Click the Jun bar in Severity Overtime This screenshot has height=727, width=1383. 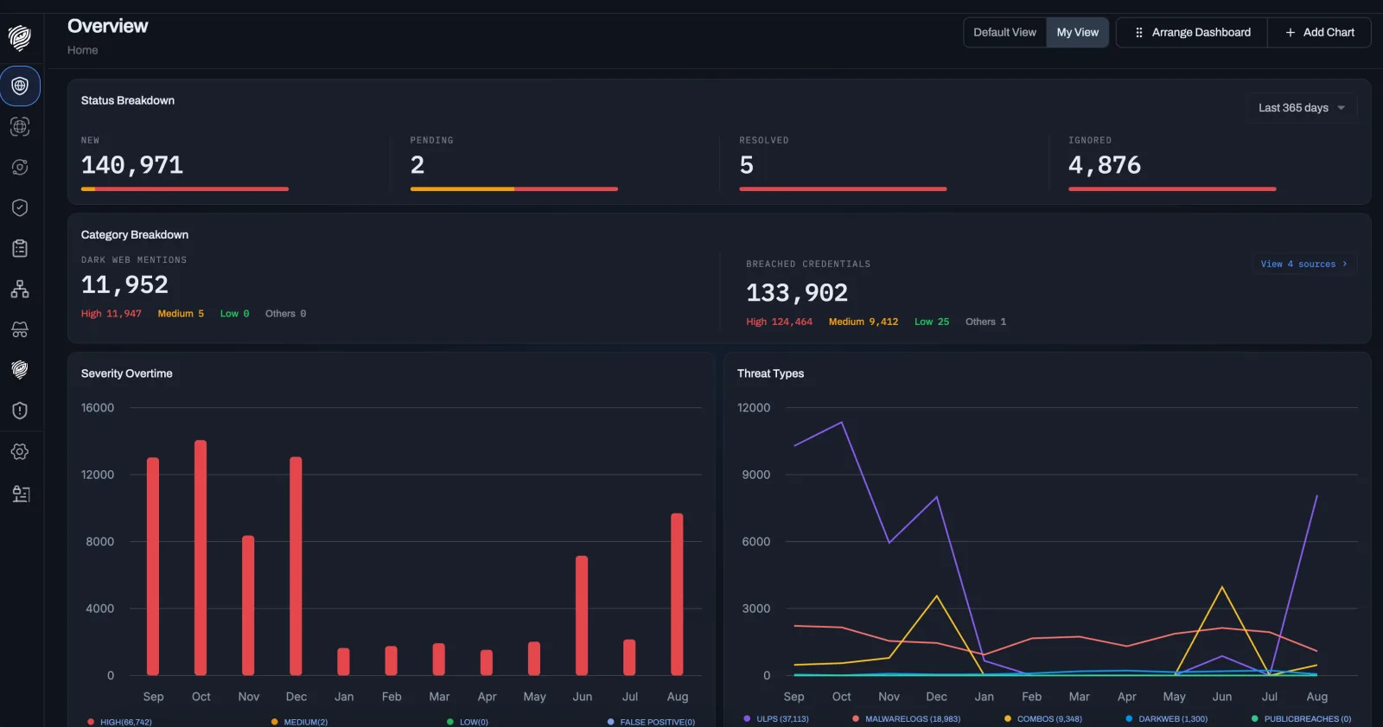click(x=582, y=615)
